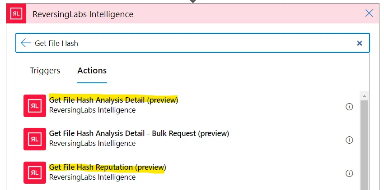Show info for Get File Hash Reputation
This screenshot has width=384, height=190.
349,173
